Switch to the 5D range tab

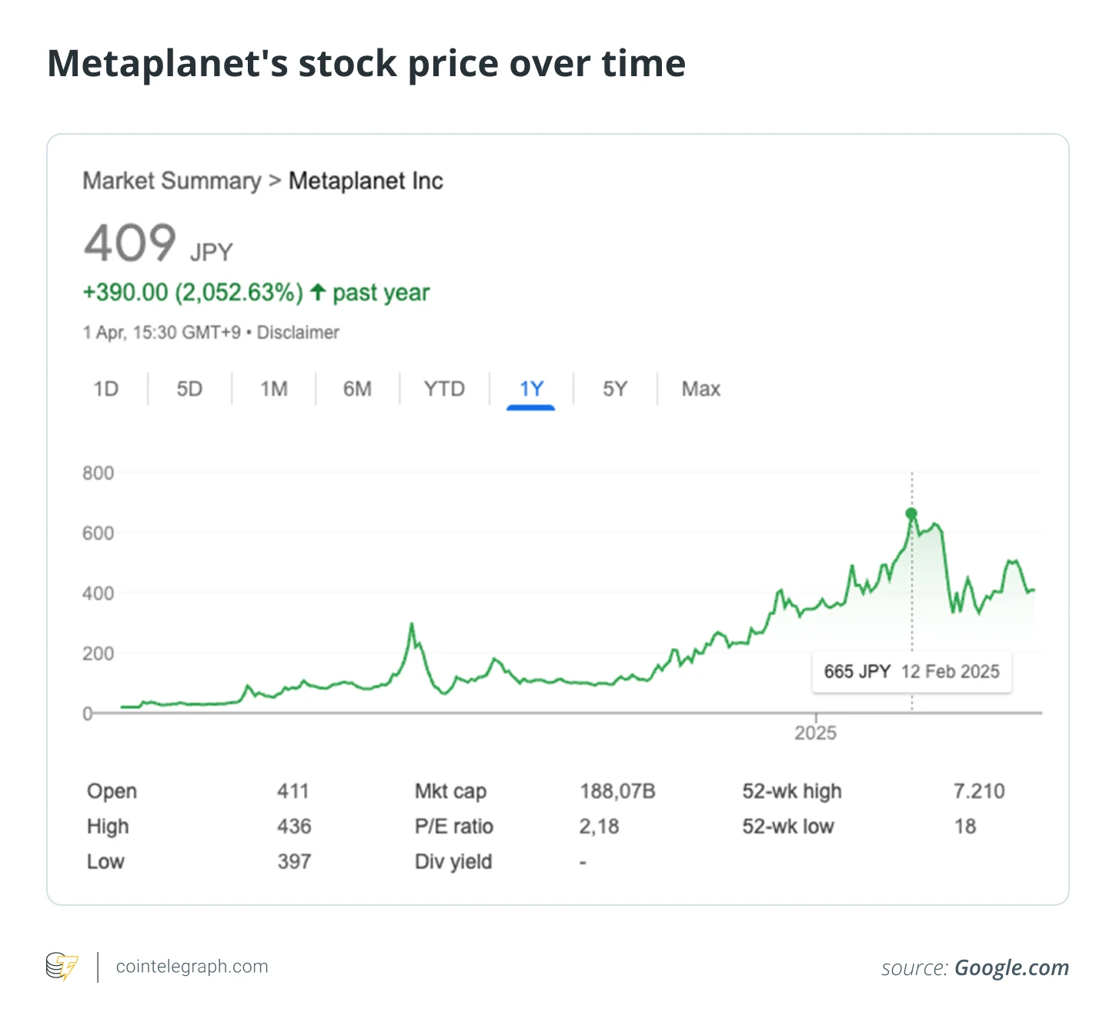tap(189, 389)
